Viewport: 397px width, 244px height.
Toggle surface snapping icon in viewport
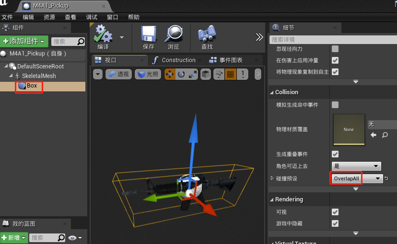(x=219, y=74)
